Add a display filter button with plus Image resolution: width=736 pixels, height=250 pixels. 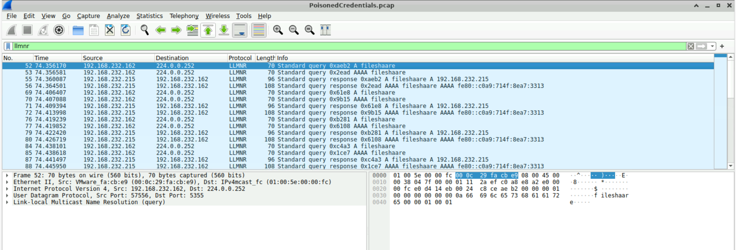pos(722,46)
